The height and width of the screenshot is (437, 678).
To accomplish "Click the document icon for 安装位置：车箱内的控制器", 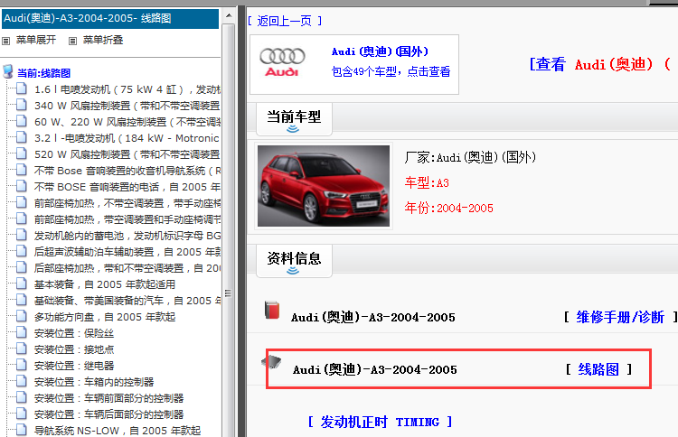I will click(21, 382).
